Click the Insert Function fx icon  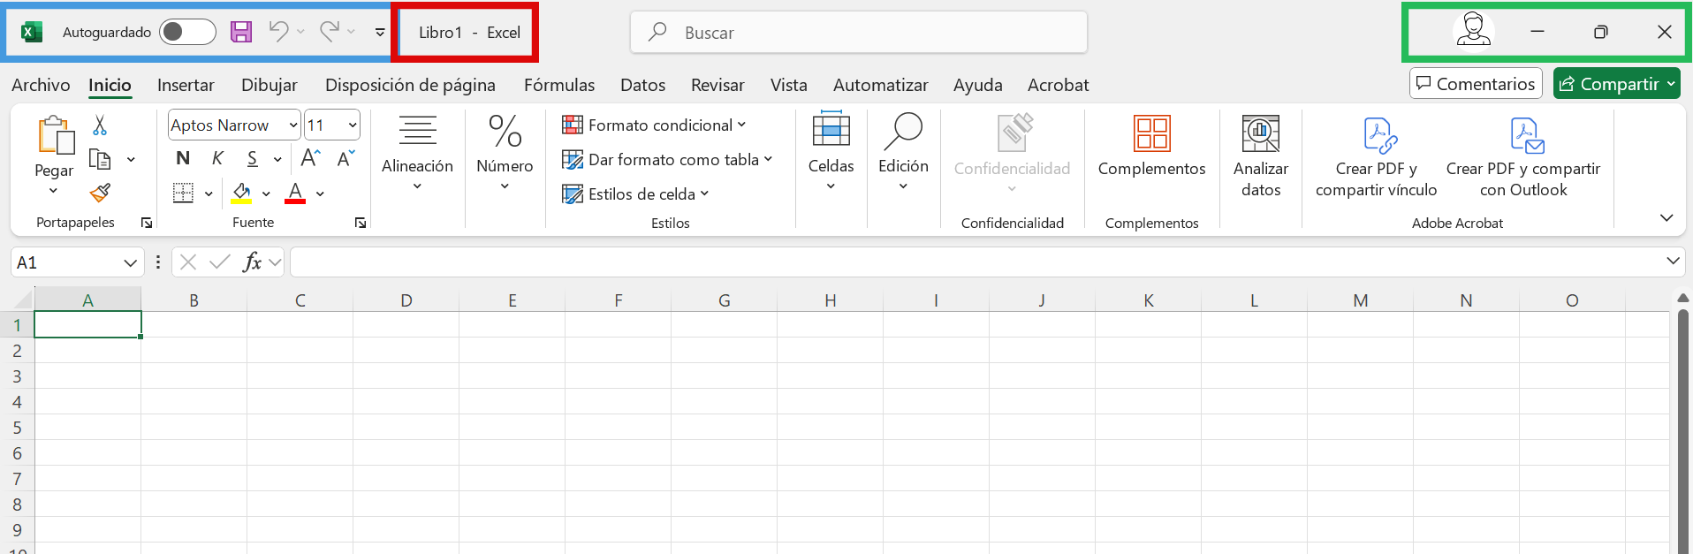pos(252,262)
